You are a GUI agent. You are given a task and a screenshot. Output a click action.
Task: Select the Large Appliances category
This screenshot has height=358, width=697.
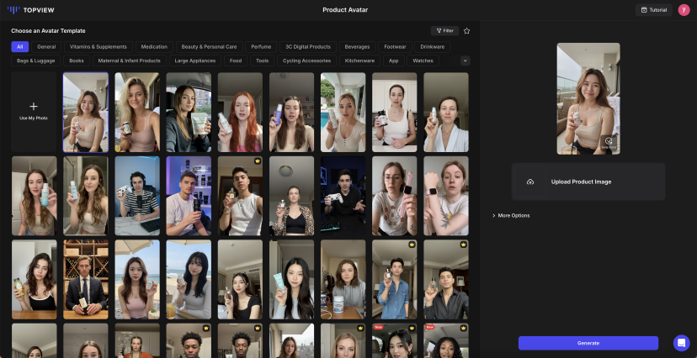coord(195,61)
